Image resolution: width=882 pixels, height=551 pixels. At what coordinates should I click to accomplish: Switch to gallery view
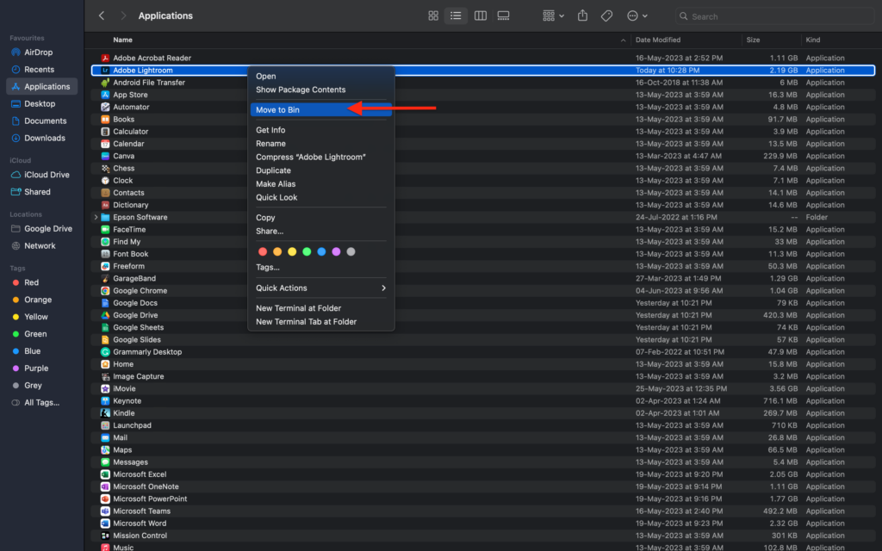(503, 16)
